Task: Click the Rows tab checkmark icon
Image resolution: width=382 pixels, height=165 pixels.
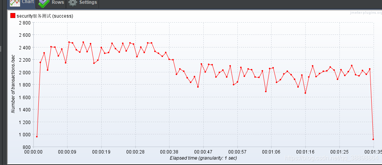Action: pos(44,3)
